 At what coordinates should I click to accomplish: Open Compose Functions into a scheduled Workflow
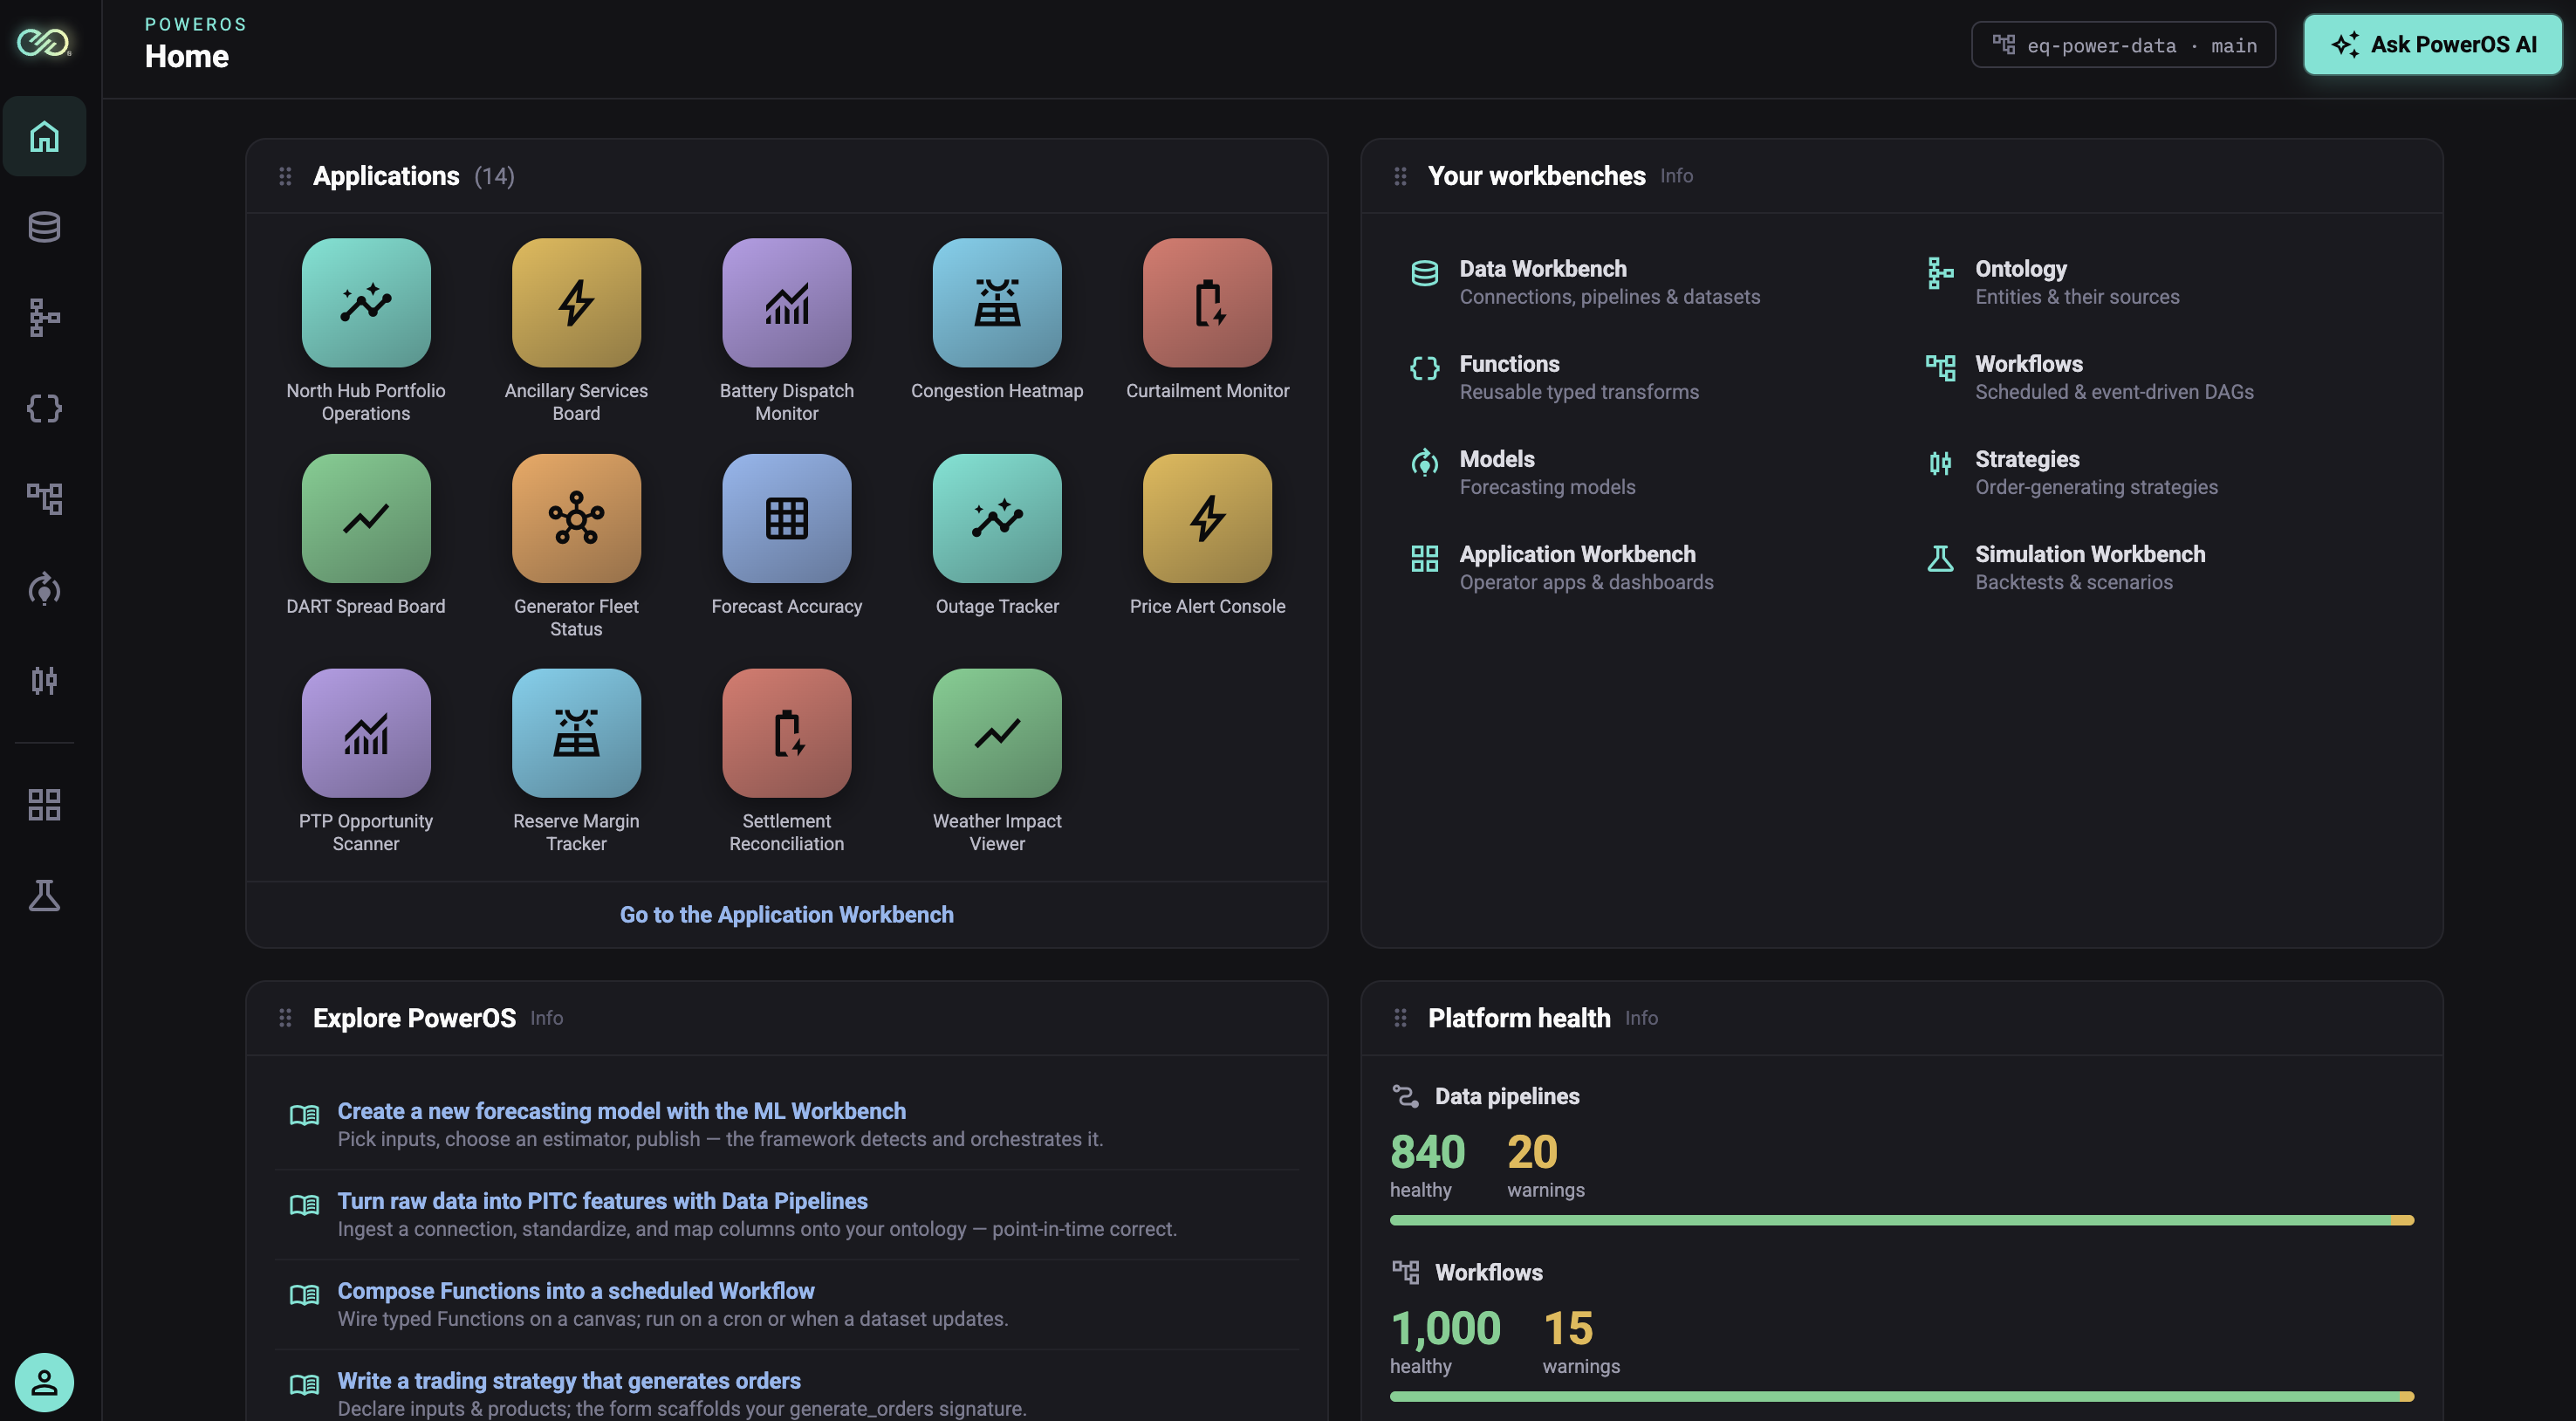point(576,1291)
